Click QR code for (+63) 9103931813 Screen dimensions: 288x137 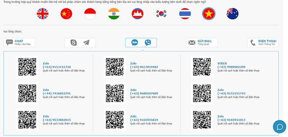click(202, 120)
